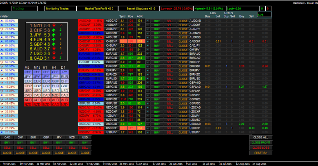Viewport: 318px width, 166px height.
Task: Click SELL on the USDCAD row
Action: pos(170,124)
